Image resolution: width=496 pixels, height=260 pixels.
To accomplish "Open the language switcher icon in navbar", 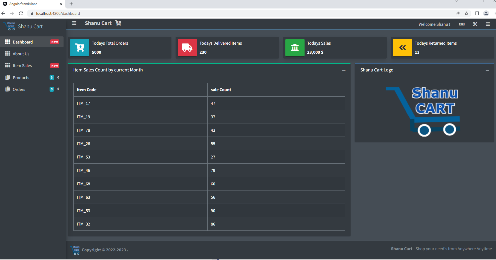I will coord(462,24).
